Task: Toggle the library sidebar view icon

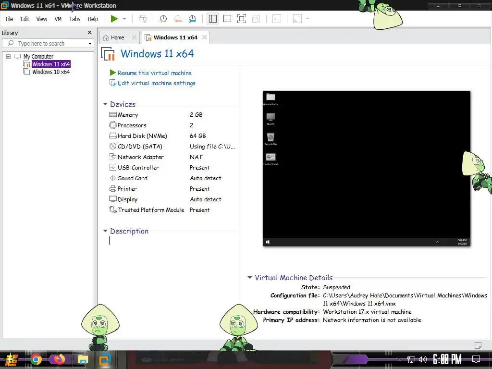Action: pos(213,19)
